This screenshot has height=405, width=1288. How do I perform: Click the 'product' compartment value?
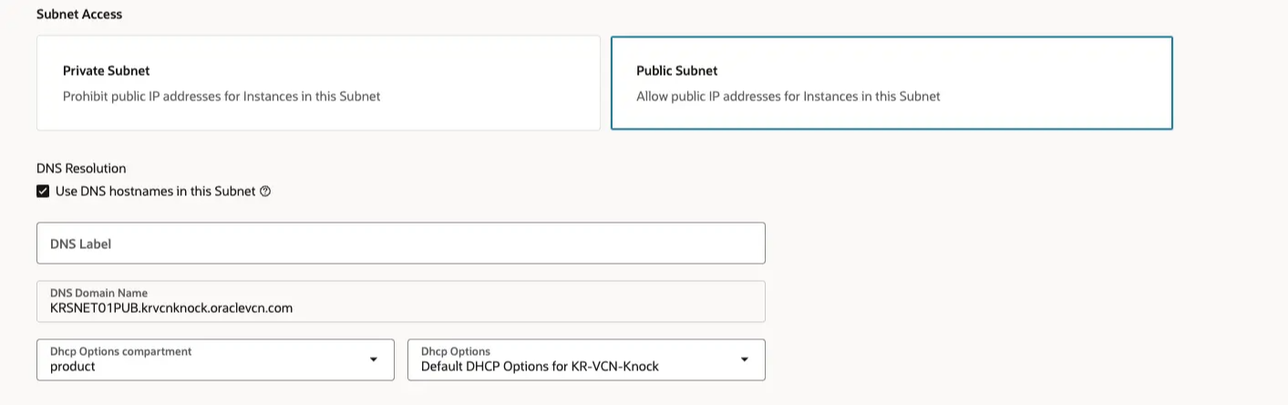(73, 367)
